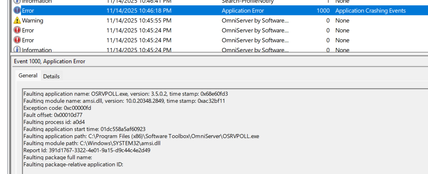Click the Event 1000, Application Error header
Screen dimensions: 428x174
[x=49, y=61]
